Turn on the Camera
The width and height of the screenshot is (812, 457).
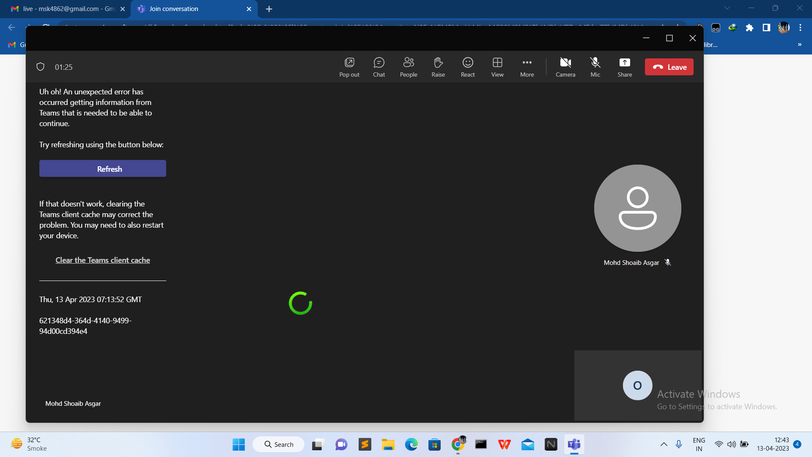pos(565,67)
